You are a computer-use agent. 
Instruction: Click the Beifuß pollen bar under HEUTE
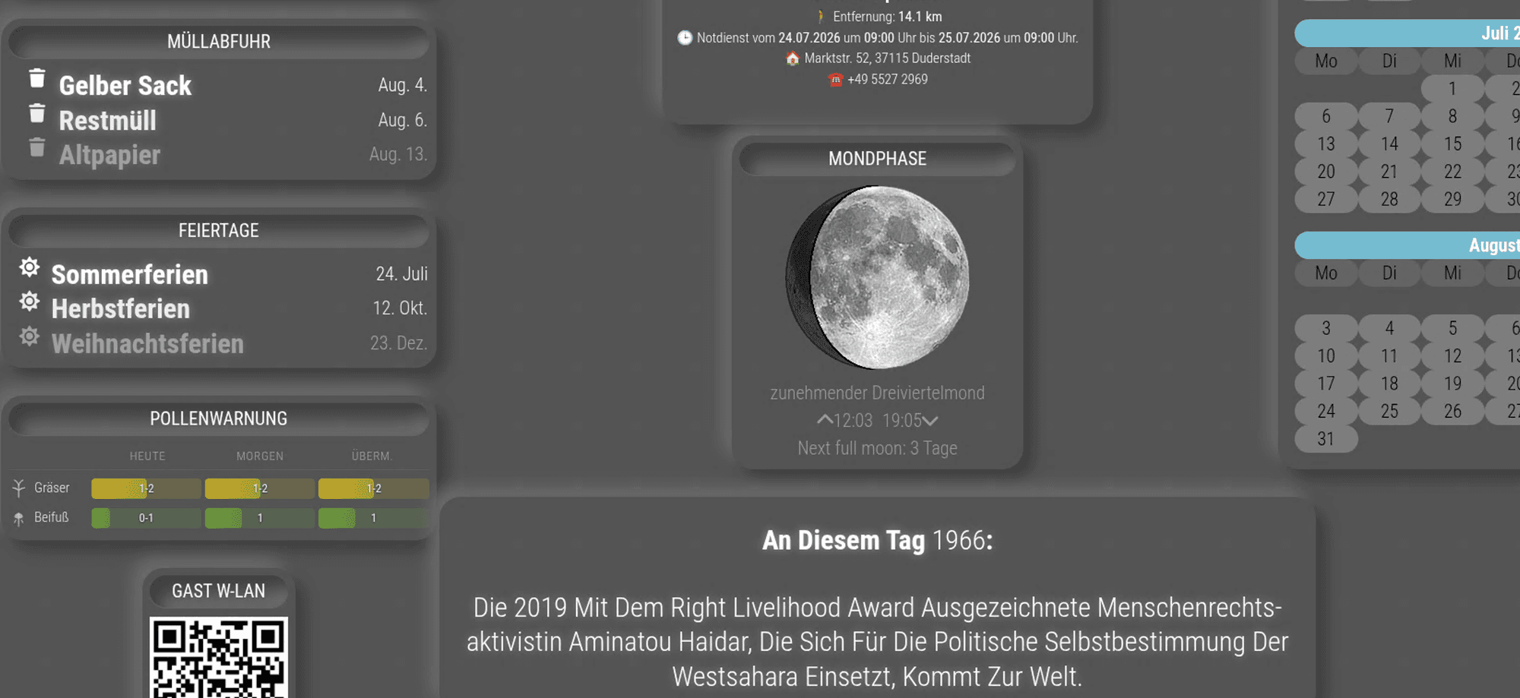[146, 518]
